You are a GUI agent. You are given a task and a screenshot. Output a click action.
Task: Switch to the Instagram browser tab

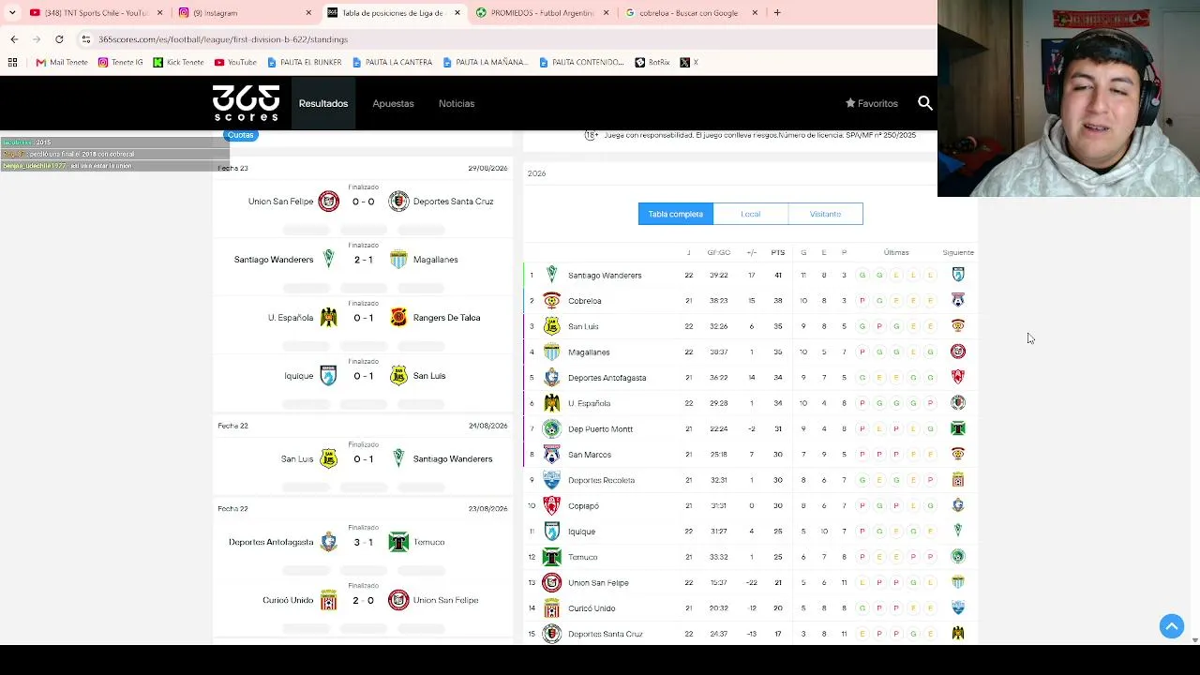tap(246, 13)
